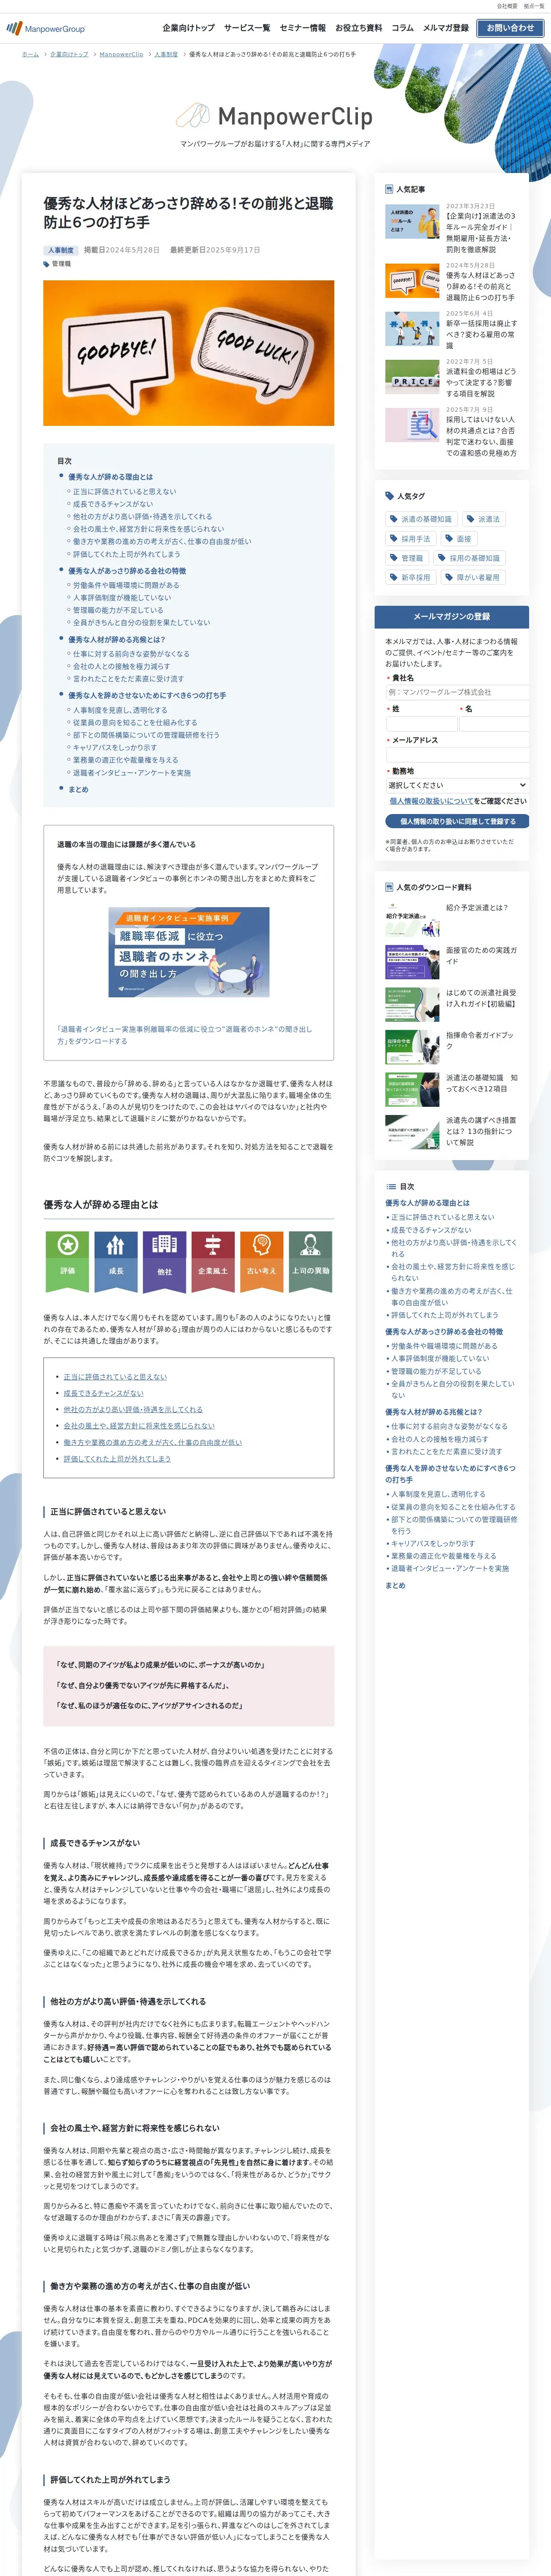Open the 退職者のホンネの聞き出し方 download banner
Viewport: 551px width, 2576px height.
189,952
